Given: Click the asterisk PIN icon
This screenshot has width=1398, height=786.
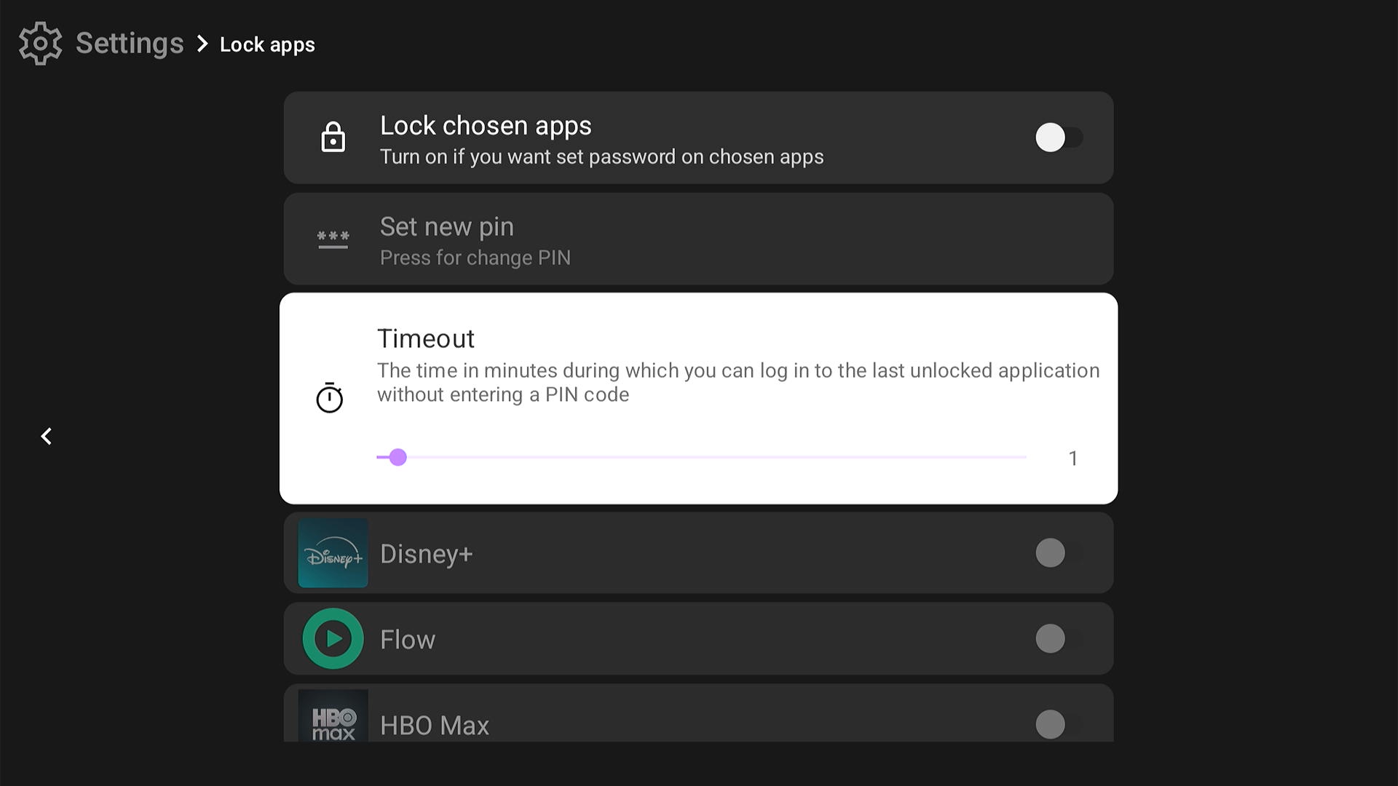Looking at the screenshot, I should pos(333,239).
